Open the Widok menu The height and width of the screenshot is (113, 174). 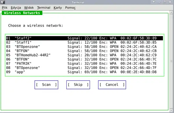click(29, 8)
